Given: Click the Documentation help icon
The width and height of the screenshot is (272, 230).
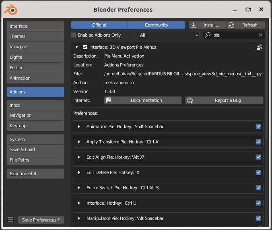Looking at the screenshot, I should pyautogui.click(x=109, y=100).
